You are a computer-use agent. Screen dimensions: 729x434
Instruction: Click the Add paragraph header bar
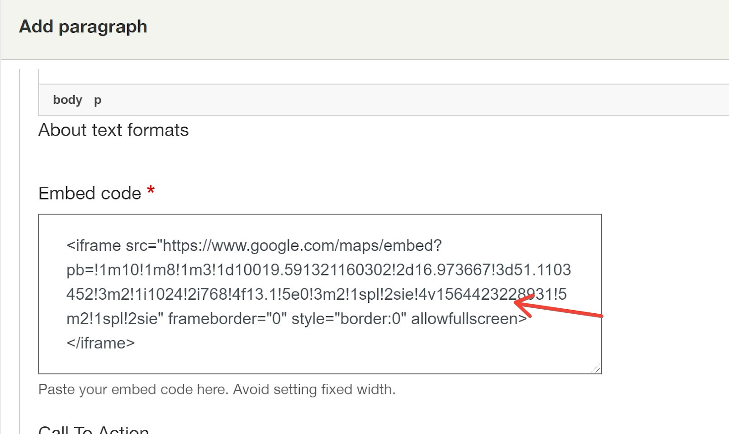[364, 30]
